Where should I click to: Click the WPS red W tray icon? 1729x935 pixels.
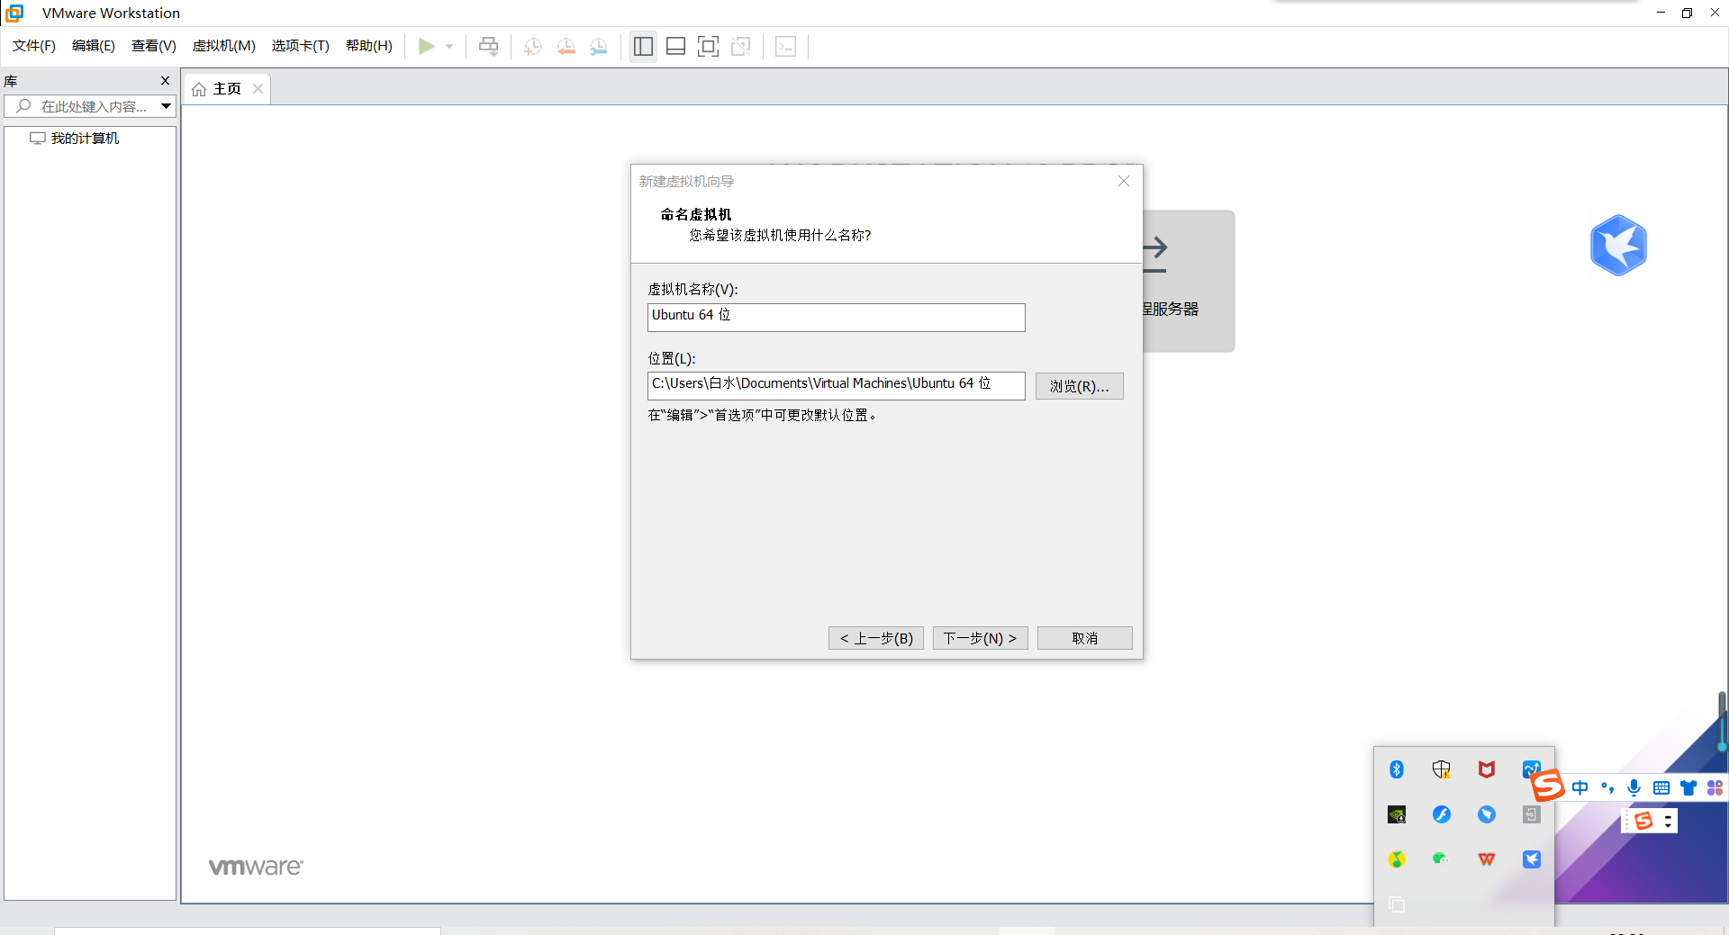1487,859
